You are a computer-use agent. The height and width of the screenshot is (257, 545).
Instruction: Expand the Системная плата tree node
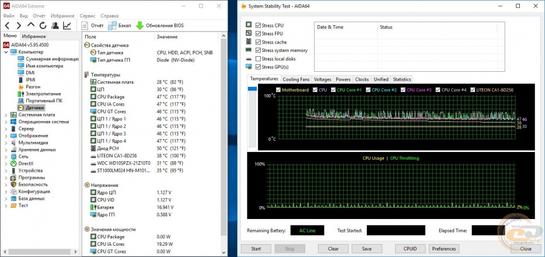pos(6,115)
